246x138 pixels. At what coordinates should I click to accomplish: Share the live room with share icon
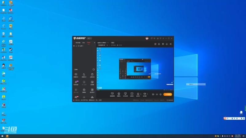pyautogui.click(x=171, y=44)
